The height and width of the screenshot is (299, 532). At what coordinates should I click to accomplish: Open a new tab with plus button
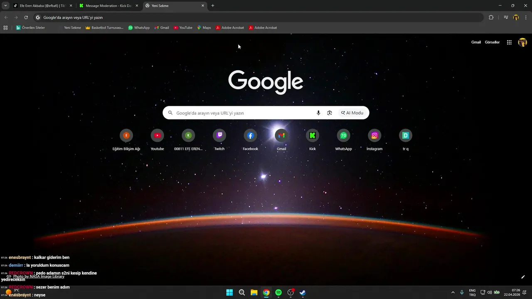[x=213, y=6]
